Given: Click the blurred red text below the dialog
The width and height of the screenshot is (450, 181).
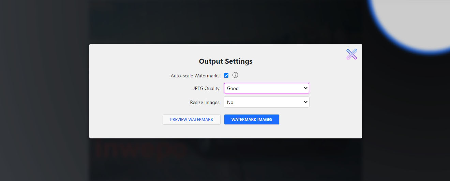Looking at the screenshot, I should (x=140, y=150).
